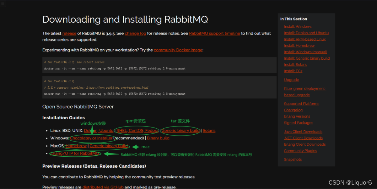The height and width of the screenshot is (189, 377).
Task: Open the "Supported Platforms" sidebar link
Action: click(302, 104)
